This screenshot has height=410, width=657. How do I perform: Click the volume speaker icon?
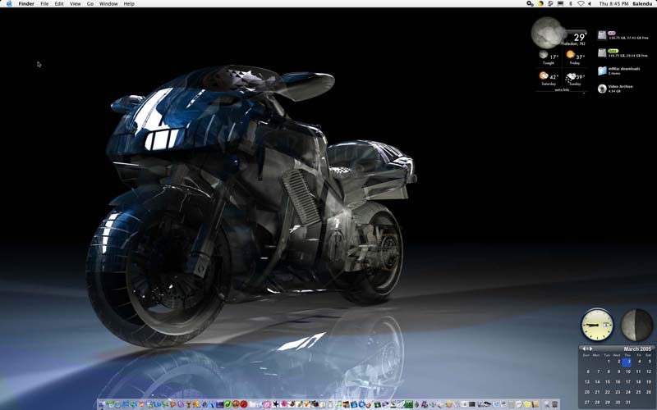click(x=591, y=4)
